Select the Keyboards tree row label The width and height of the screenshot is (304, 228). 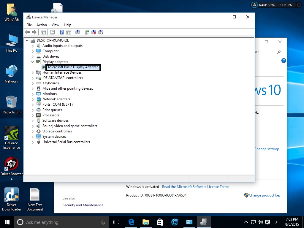(x=50, y=83)
